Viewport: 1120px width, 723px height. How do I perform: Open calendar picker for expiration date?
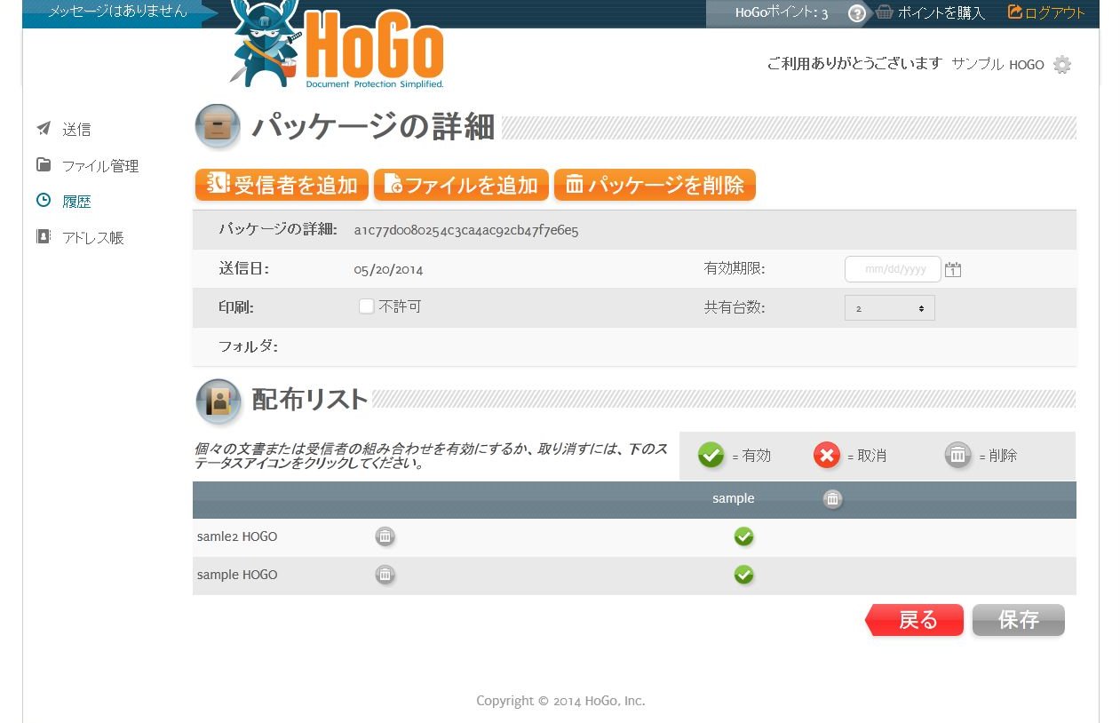tap(953, 269)
